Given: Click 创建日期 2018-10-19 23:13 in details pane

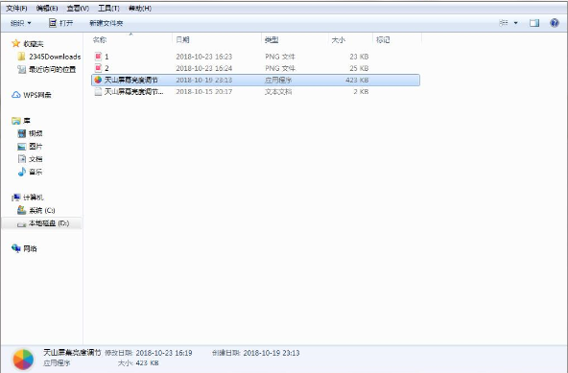Looking at the screenshot, I should point(256,353).
